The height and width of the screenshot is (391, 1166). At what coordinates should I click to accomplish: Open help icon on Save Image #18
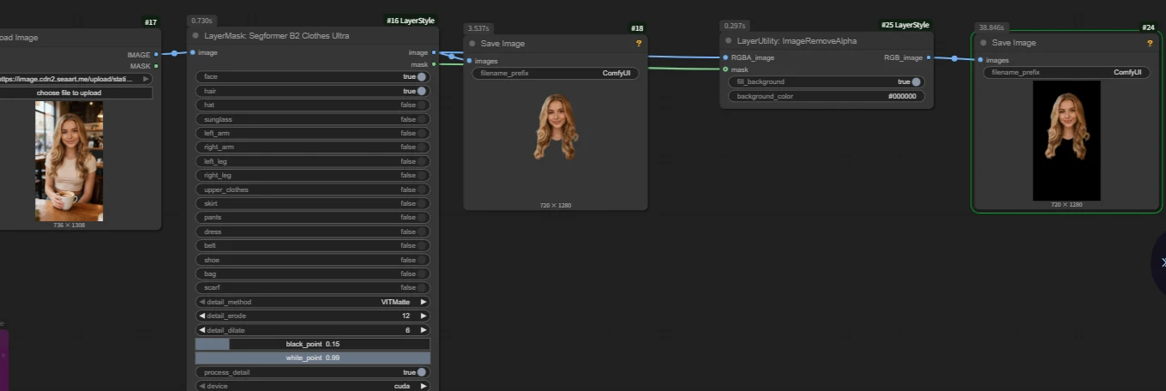(x=638, y=43)
